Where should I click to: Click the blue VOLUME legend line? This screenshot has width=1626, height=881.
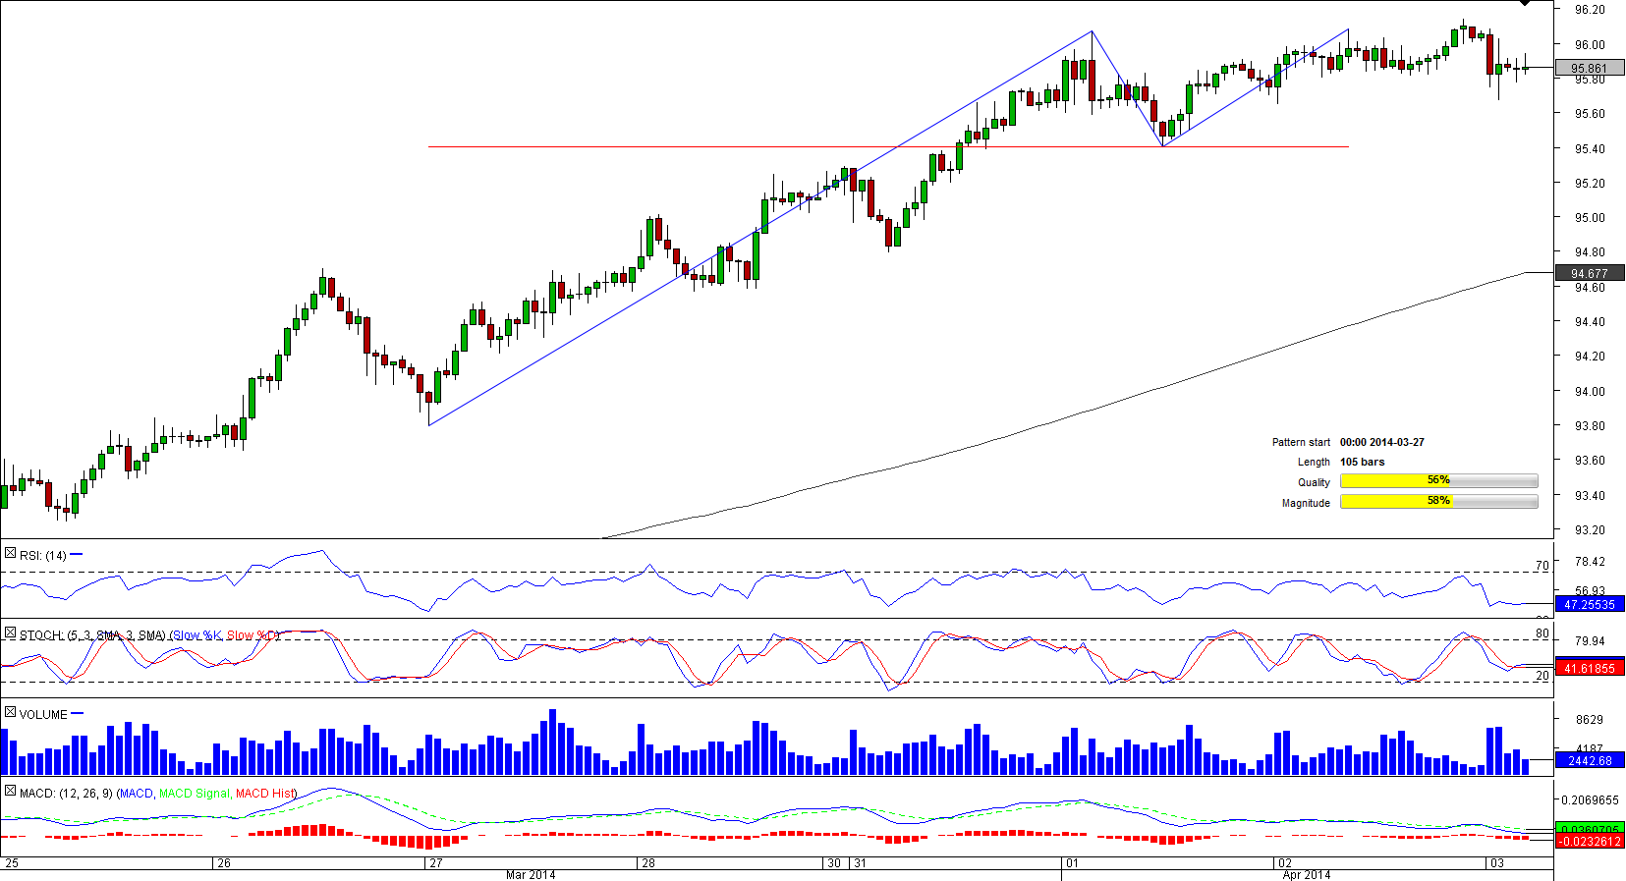click(x=78, y=714)
